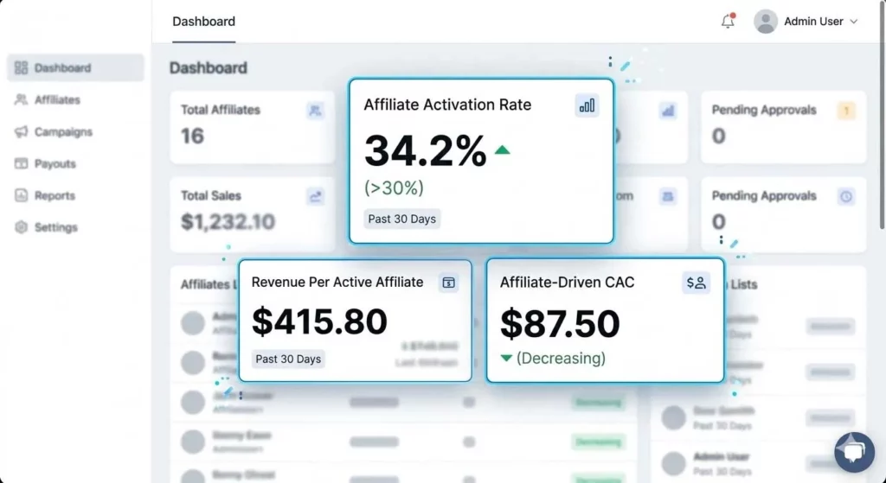Image resolution: width=886 pixels, height=483 pixels.
Task: Click the $415.80 revenue value
Action: [x=319, y=321]
